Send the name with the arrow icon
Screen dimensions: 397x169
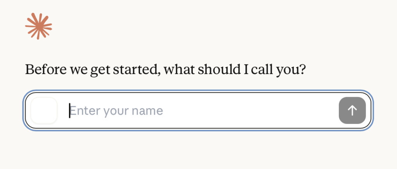pyautogui.click(x=352, y=111)
